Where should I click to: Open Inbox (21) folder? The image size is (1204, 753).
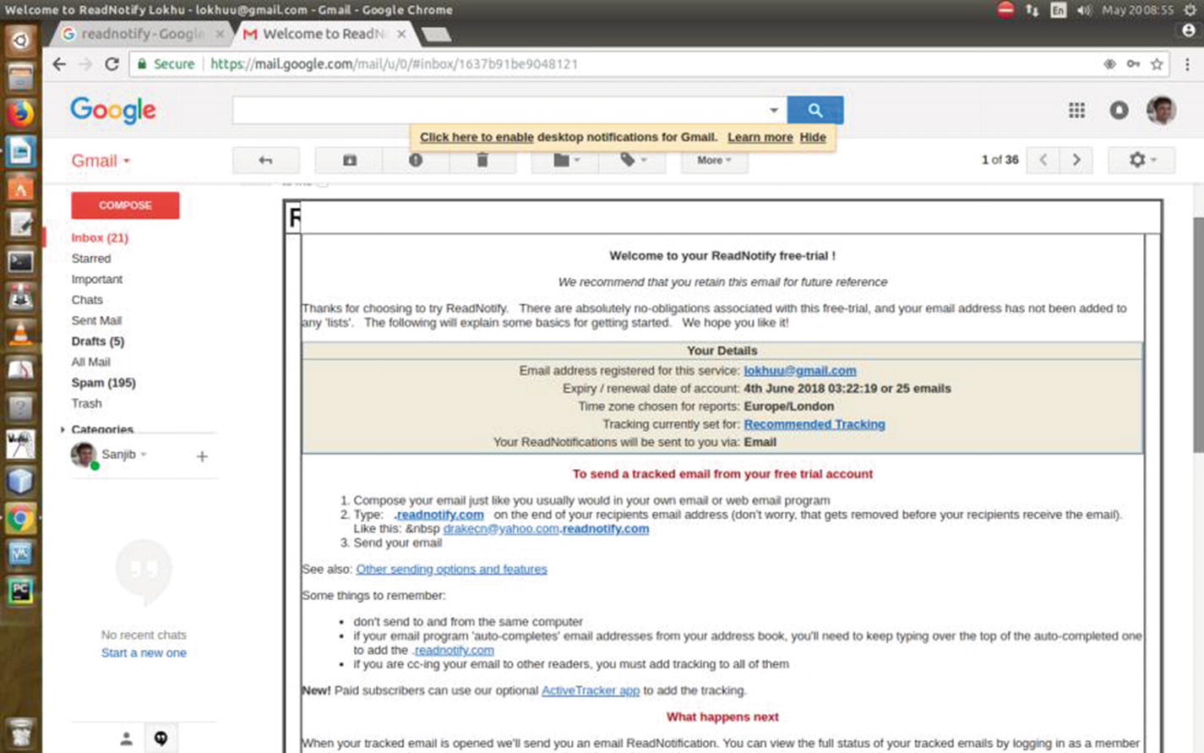point(100,238)
